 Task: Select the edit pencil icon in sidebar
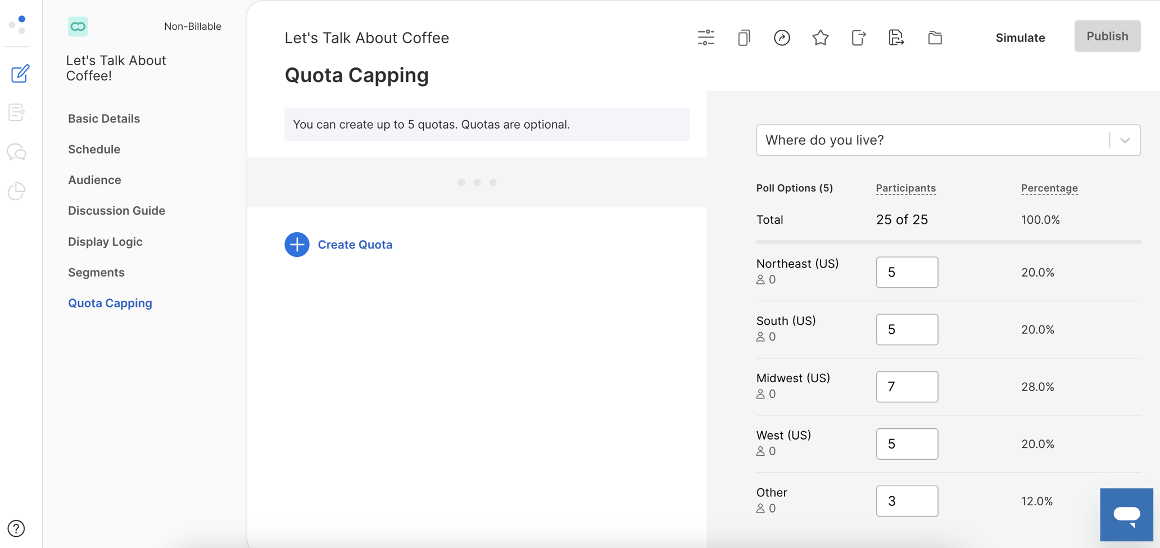coord(20,74)
